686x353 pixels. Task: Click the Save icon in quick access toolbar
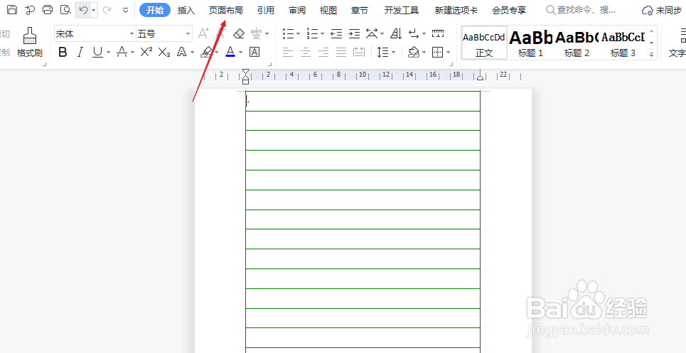tap(12, 10)
